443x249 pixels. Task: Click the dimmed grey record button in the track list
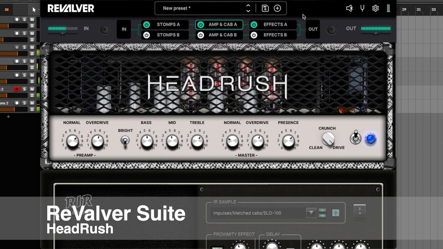[x=17, y=47]
